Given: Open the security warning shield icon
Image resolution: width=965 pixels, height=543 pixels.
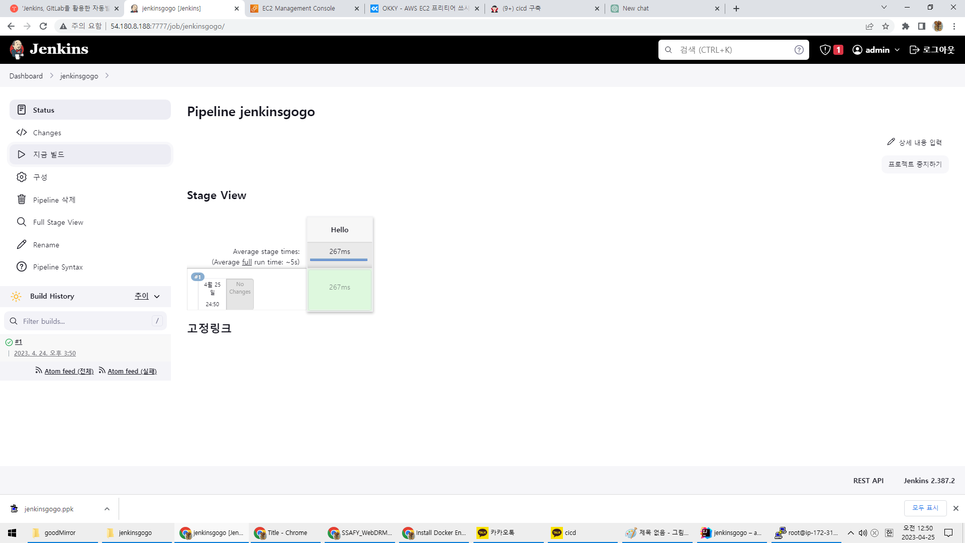Looking at the screenshot, I should point(825,50).
